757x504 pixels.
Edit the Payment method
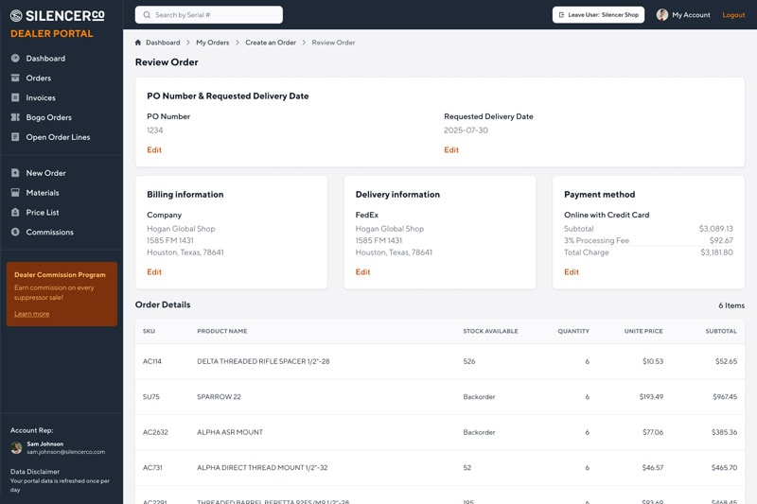[572, 272]
